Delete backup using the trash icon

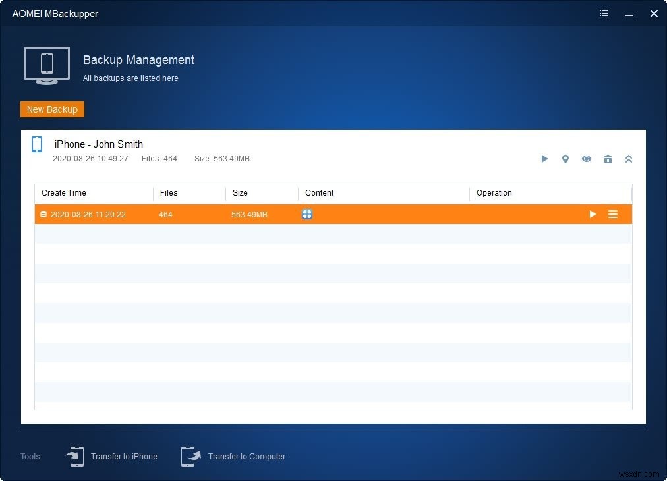608,159
